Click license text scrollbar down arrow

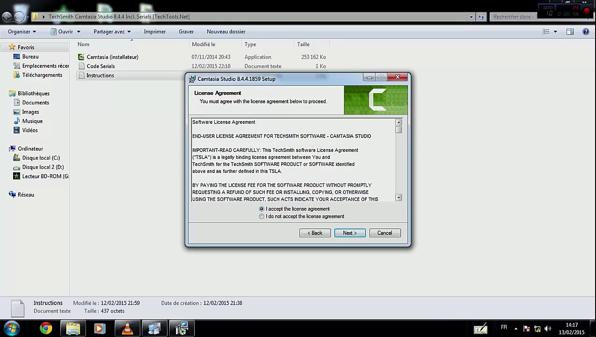tap(399, 198)
